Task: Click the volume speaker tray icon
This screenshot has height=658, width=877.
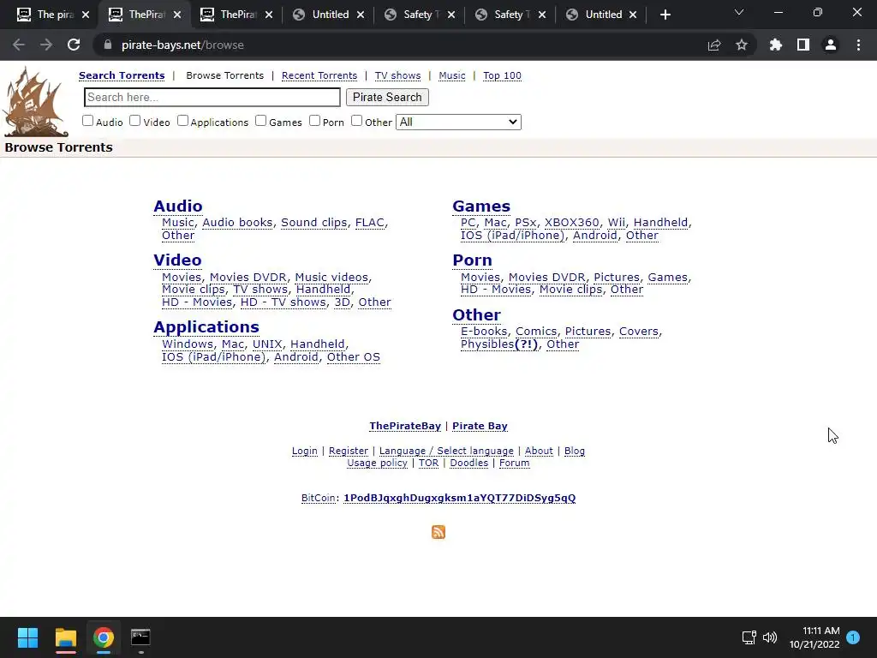Action: click(x=770, y=637)
